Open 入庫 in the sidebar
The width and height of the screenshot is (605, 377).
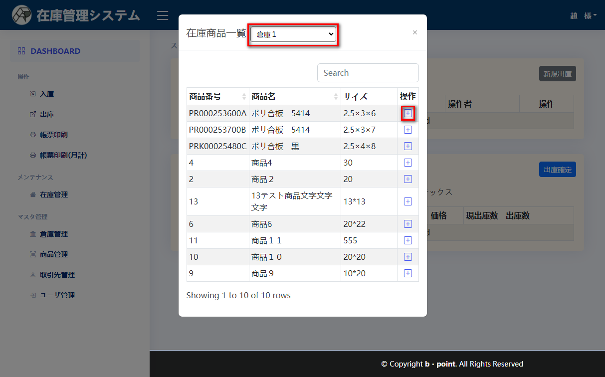pyautogui.click(x=47, y=94)
